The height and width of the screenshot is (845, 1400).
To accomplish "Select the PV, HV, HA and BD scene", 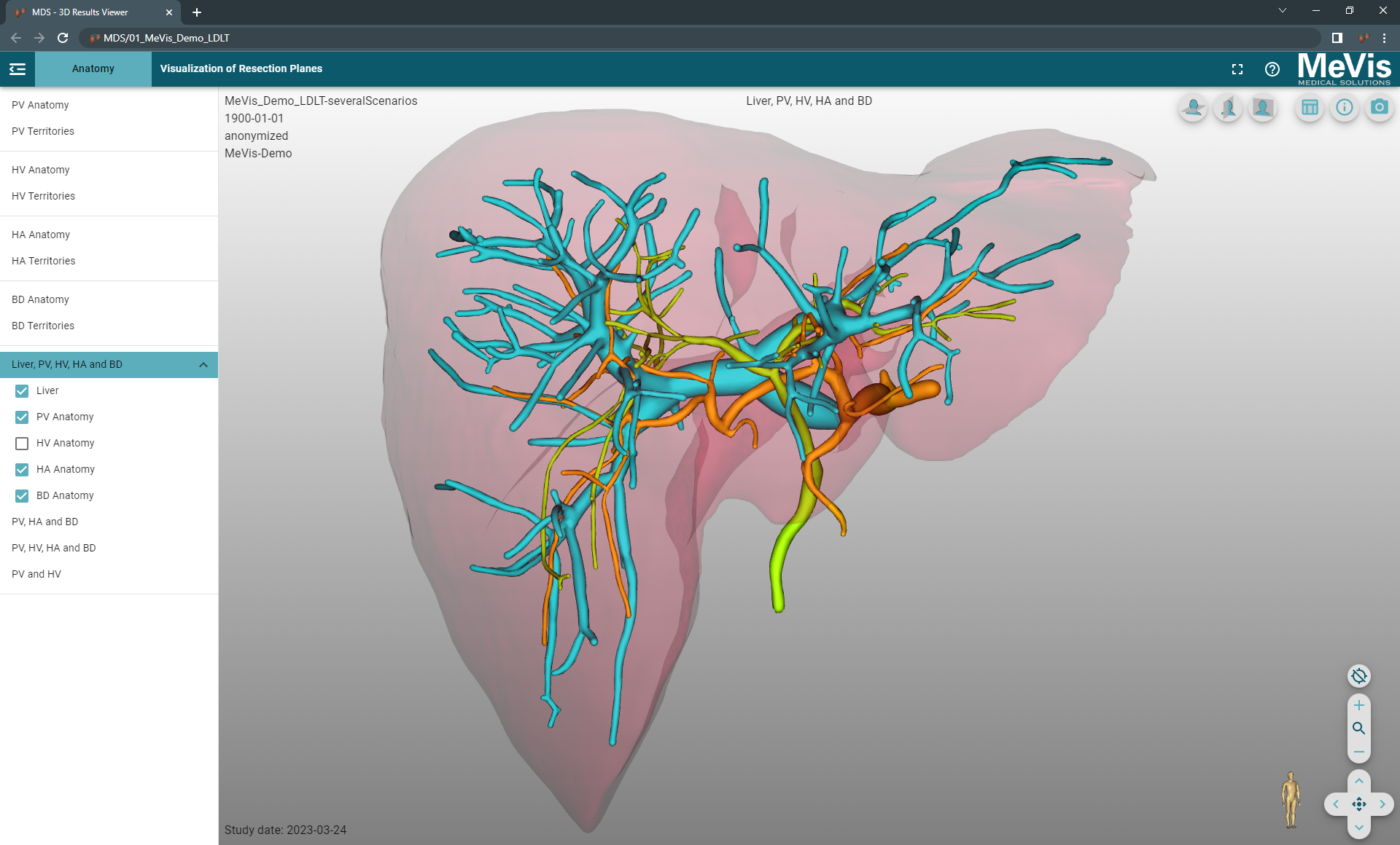I will point(109,548).
